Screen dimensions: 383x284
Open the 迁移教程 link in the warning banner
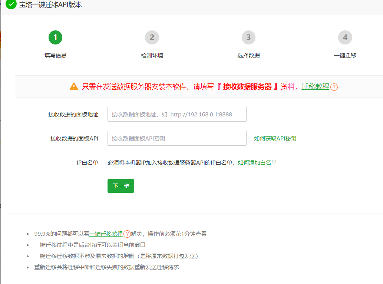pyautogui.click(x=315, y=87)
